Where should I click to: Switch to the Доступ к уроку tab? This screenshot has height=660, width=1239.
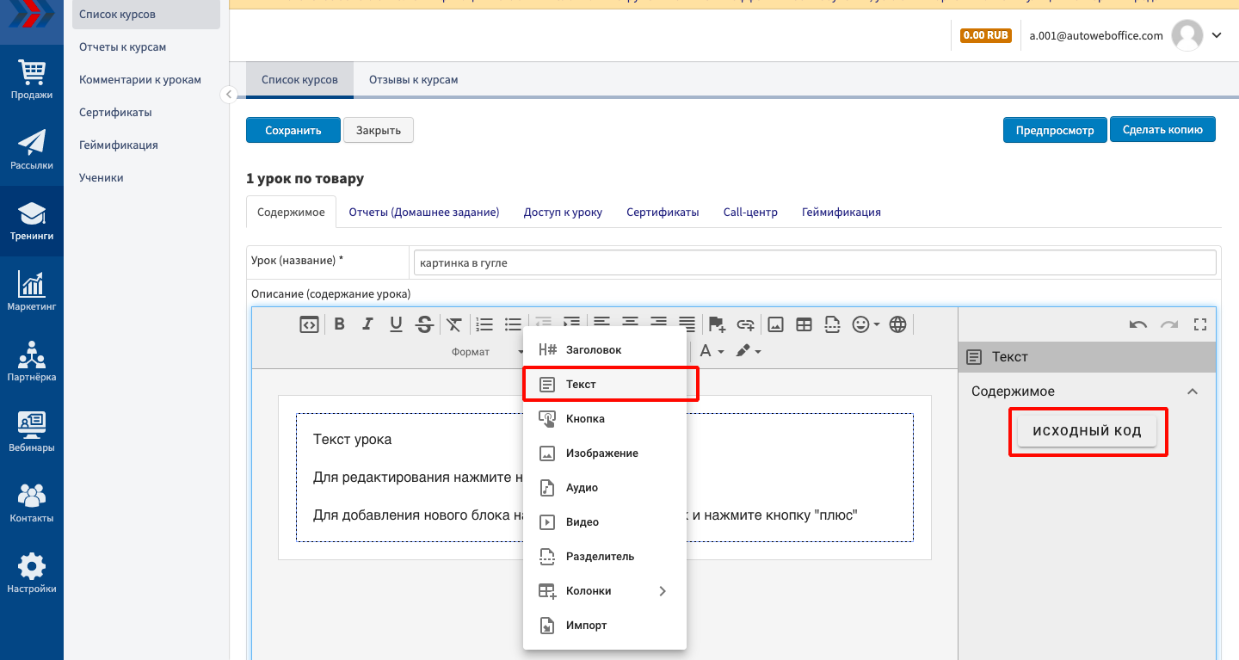click(x=563, y=212)
